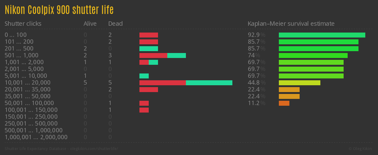Click the "© Oleg Kikin" copyright text
The image size is (378, 155).
(361, 149)
